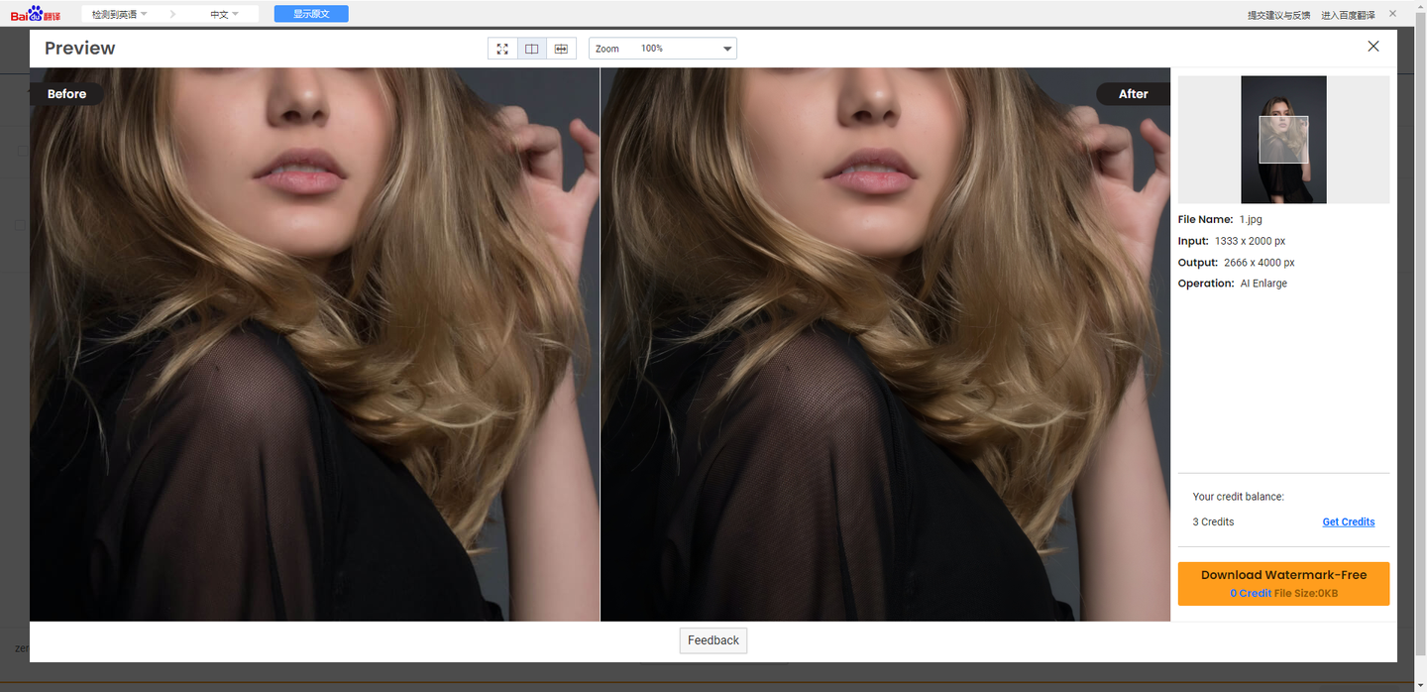Click the fullscreen view icon
This screenshot has width=1427, height=692.
[x=502, y=49]
